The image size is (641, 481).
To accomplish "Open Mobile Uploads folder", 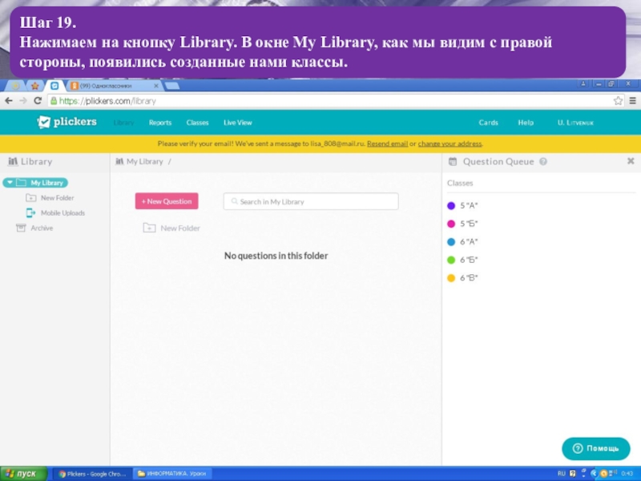I will (x=62, y=213).
